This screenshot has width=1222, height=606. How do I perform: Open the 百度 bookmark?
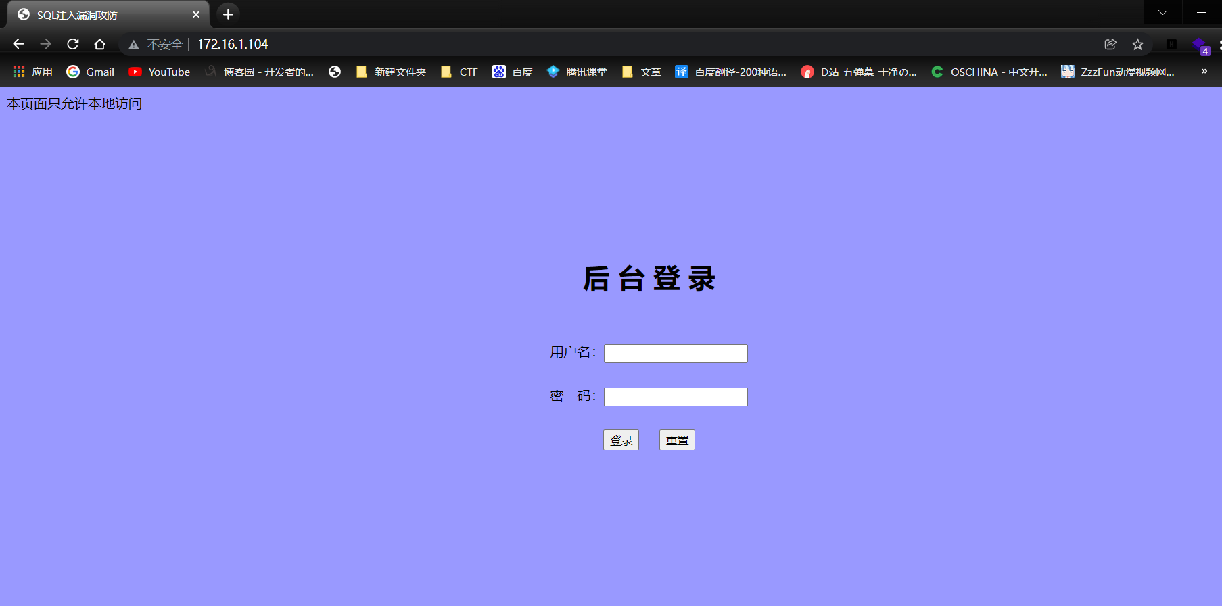point(513,72)
